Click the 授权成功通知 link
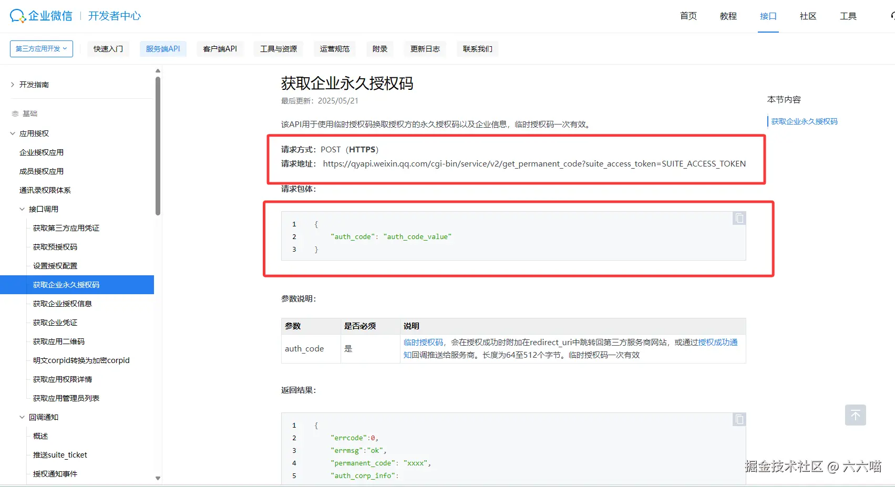The image size is (895, 487). [x=718, y=343]
